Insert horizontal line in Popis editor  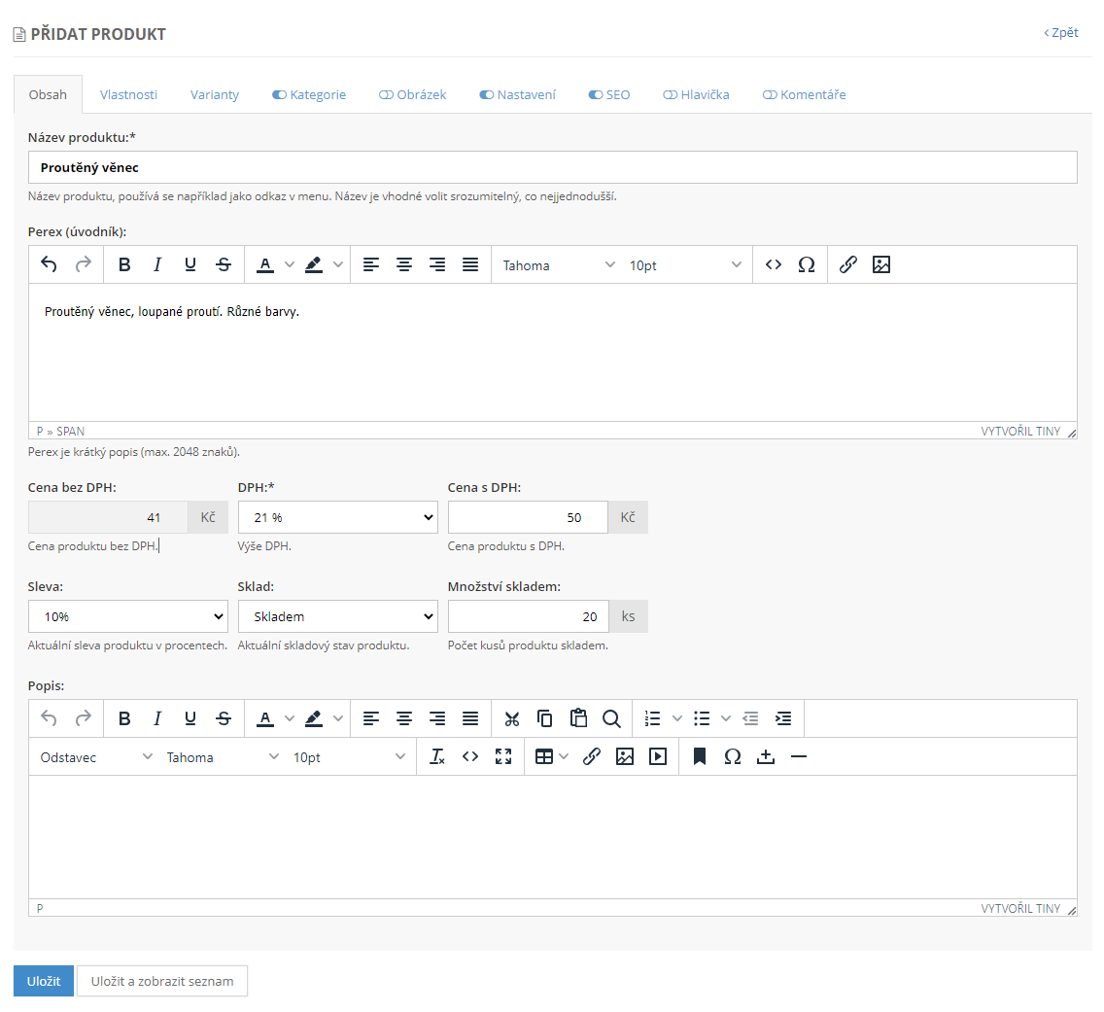coord(799,756)
